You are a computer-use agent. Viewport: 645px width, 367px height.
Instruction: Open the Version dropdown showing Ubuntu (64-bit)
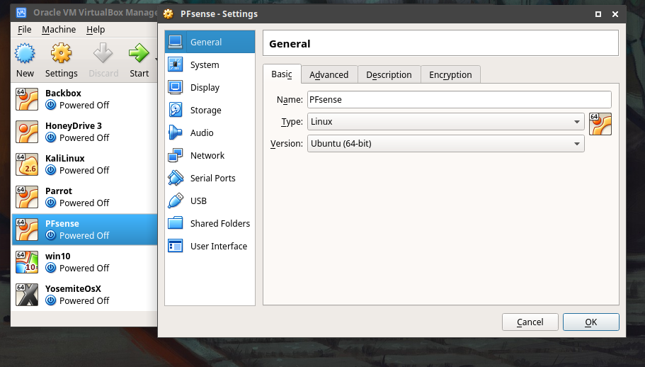point(445,143)
